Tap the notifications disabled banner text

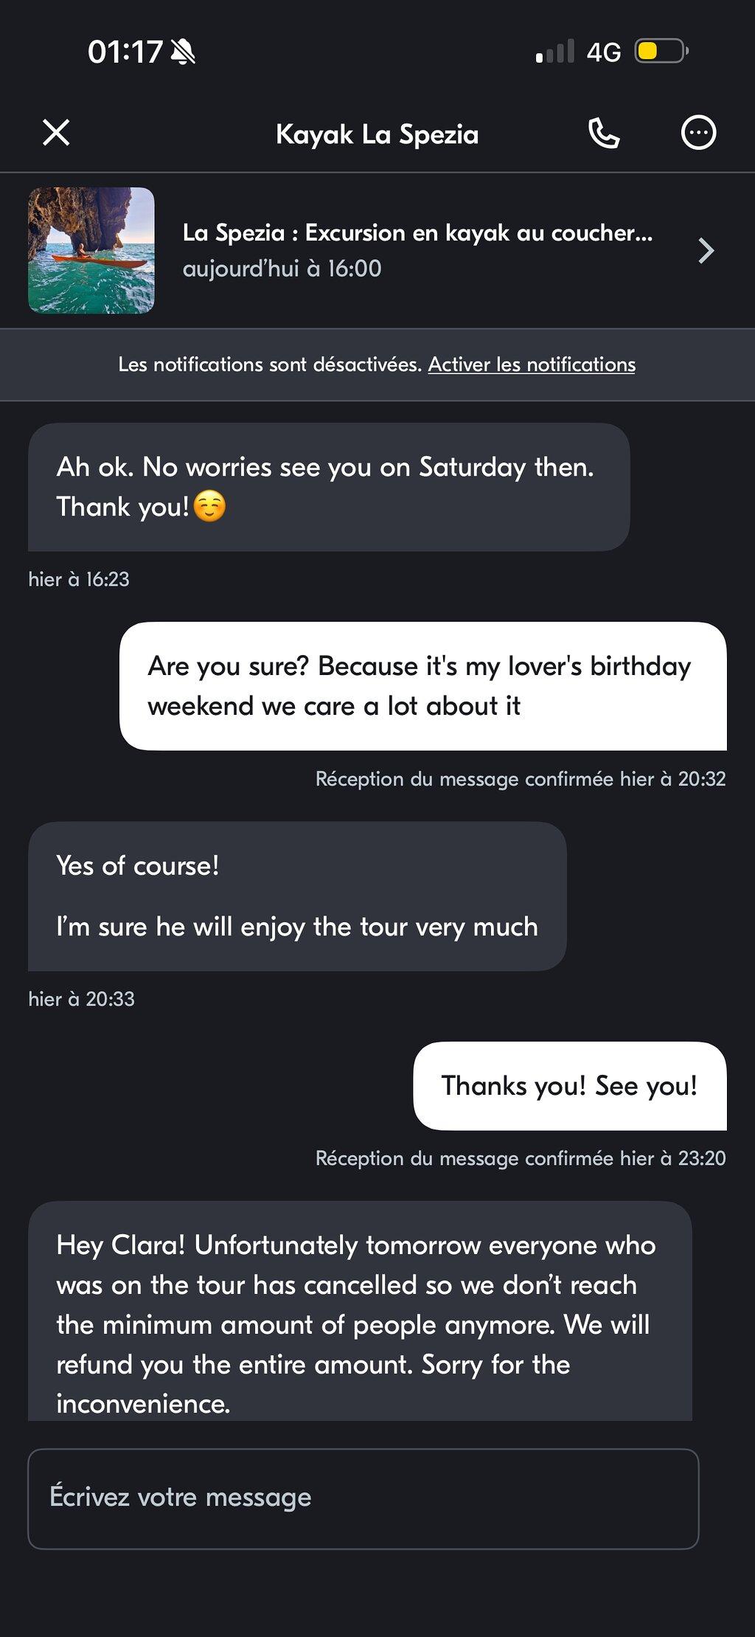coord(270,364)
